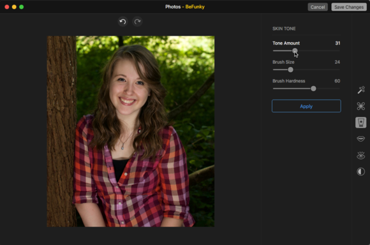Click the green fullscreen window button
The height and width of the screenshot is (245, 370).
coord(22,7)
